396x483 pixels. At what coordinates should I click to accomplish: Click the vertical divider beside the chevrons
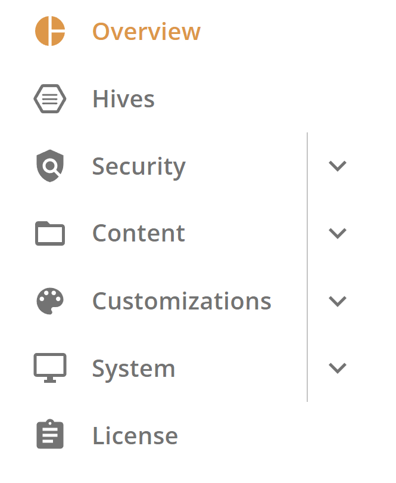tap(307, 267)
